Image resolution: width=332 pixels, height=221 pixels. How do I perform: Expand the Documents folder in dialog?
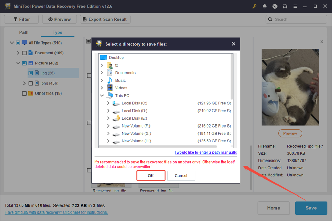click(x=102, y=73)
